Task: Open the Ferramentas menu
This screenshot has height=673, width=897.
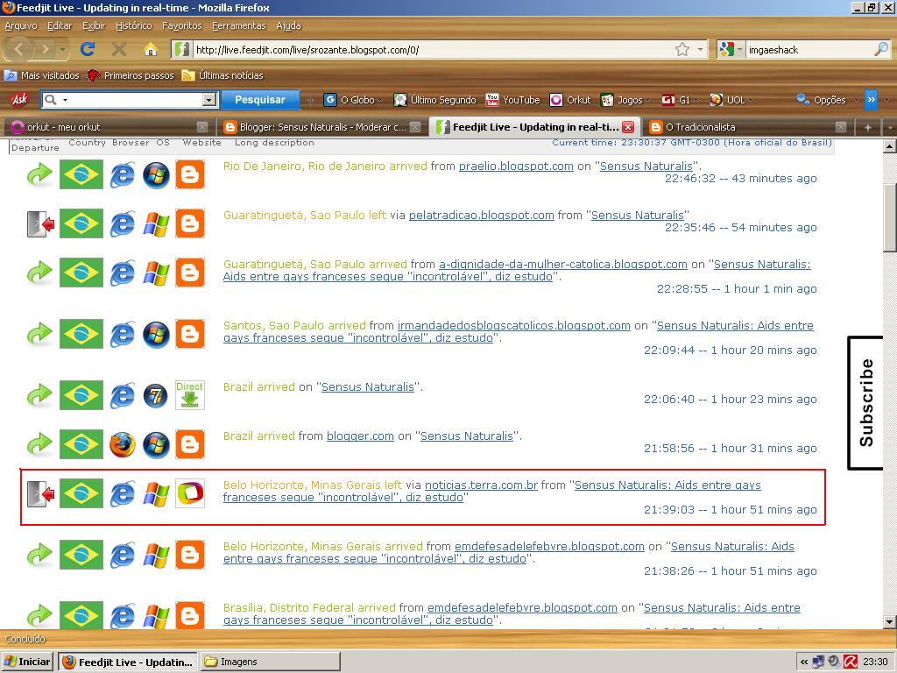Action: (x=238, y=25)
